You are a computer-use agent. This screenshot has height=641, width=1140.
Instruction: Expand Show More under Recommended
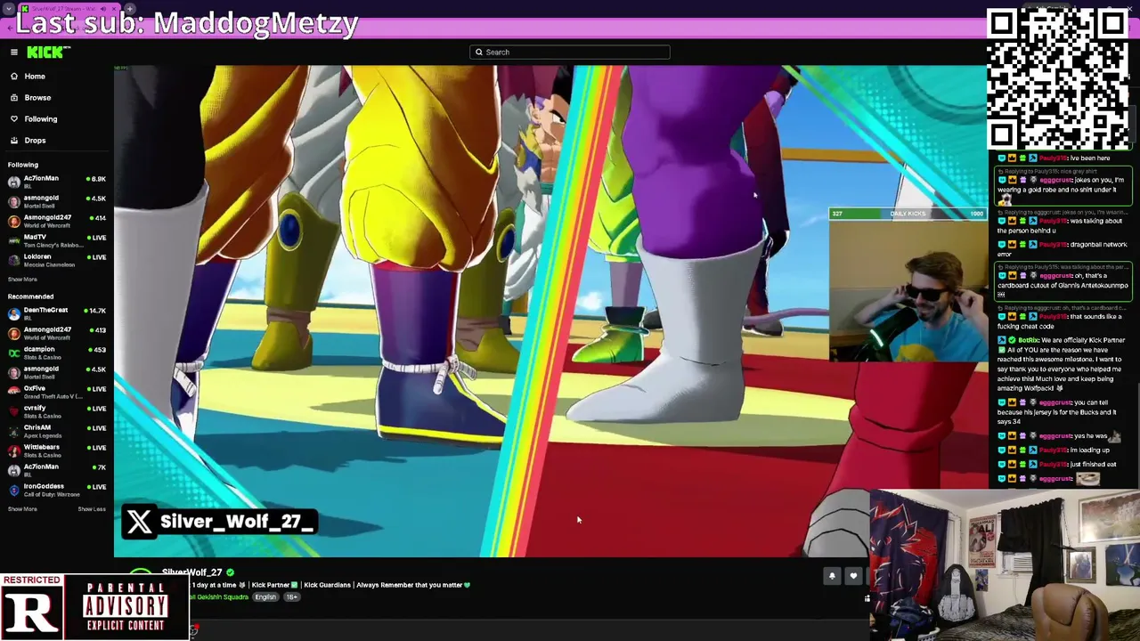[22, 509]
